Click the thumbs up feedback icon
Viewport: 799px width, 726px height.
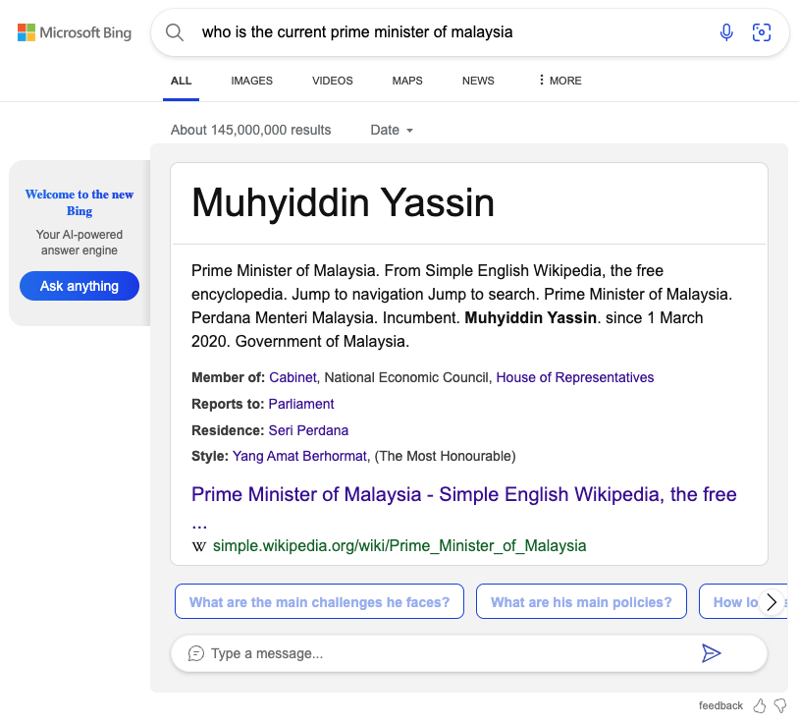coord(760,705)
